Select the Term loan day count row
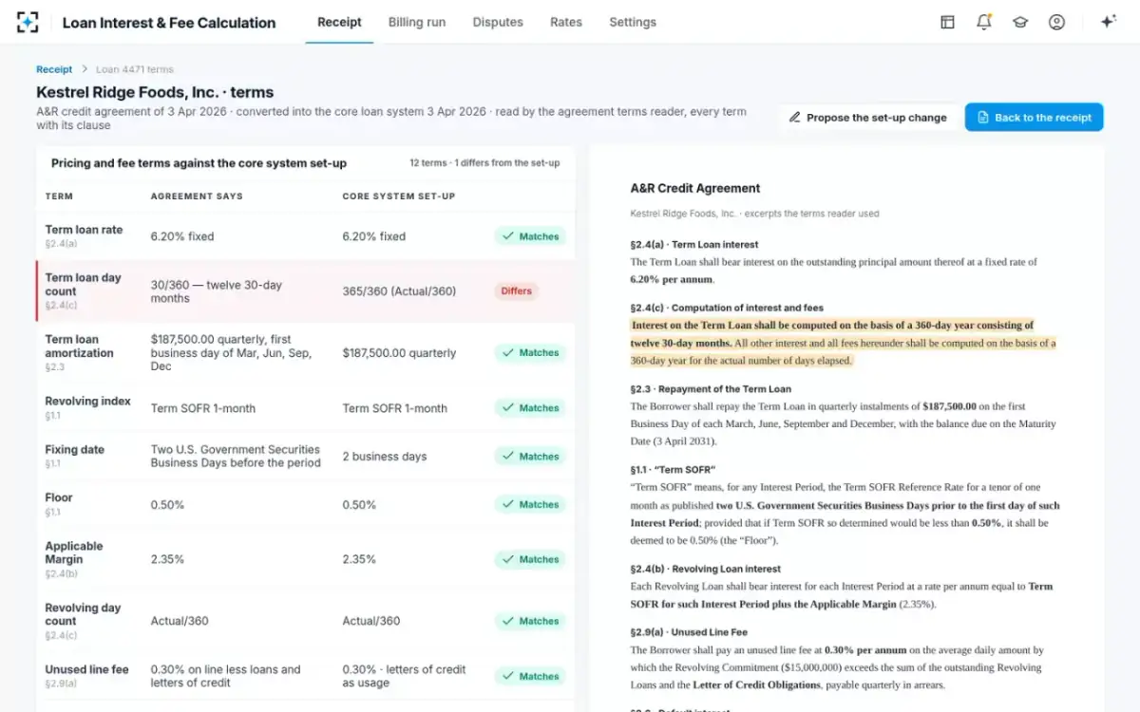Image resolution: width=1140 pixels, height=712 pixels. (x=305, y=291)
